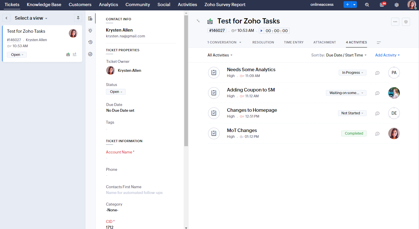The image size is (419, 229).
Task: Open the Knowledge Base menu
Action: [44, 5]
